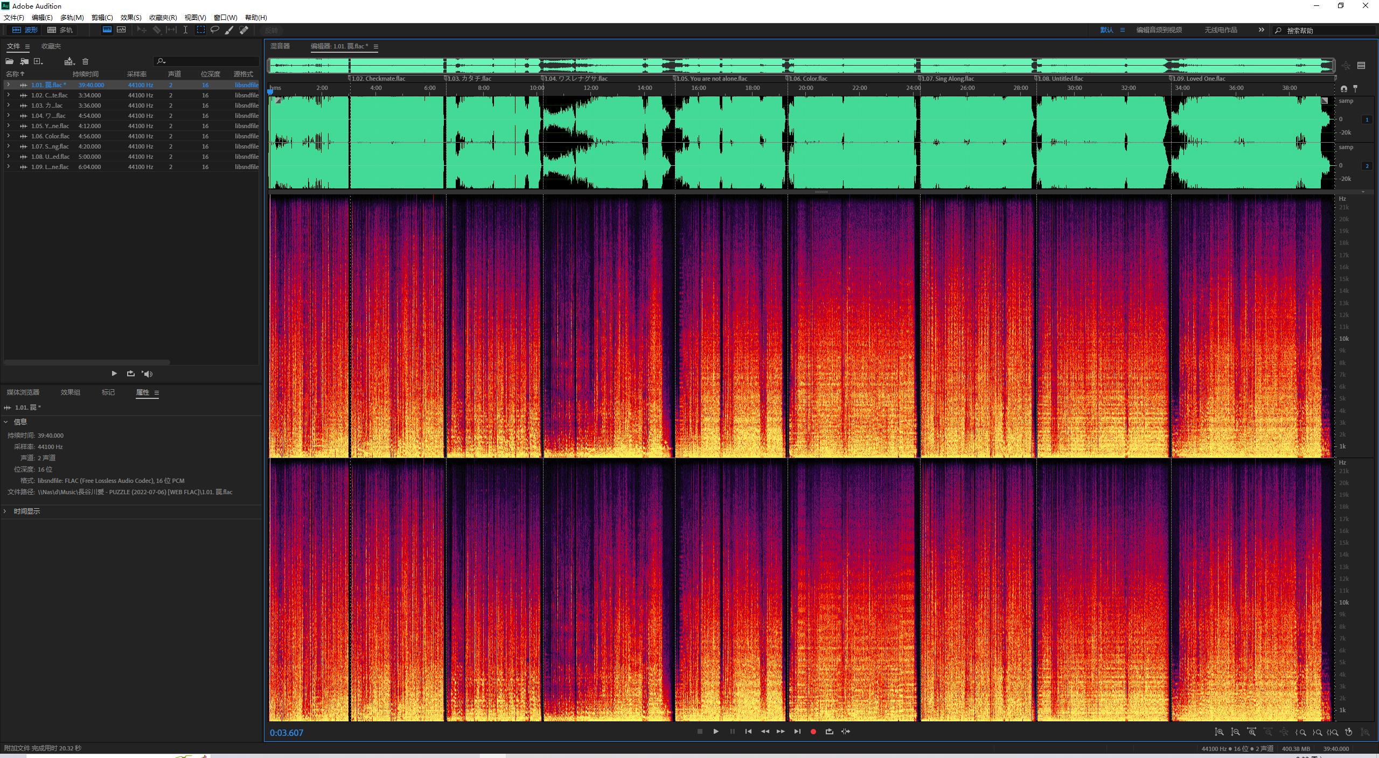Image resolution: width=1379 pixels, height=758 pixels.
Task: Click the Open File folder icon
Action: click(10, 61)
